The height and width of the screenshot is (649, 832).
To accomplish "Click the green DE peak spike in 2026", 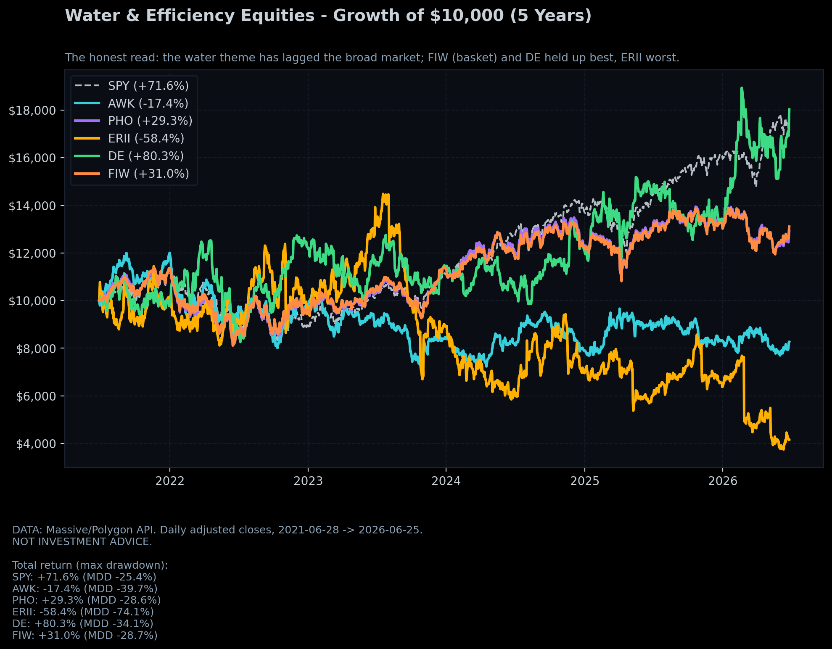I will click(742, 89).
